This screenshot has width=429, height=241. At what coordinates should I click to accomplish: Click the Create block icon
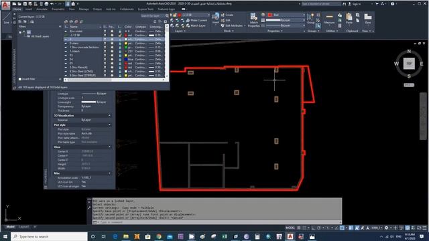tap(223, 15)
